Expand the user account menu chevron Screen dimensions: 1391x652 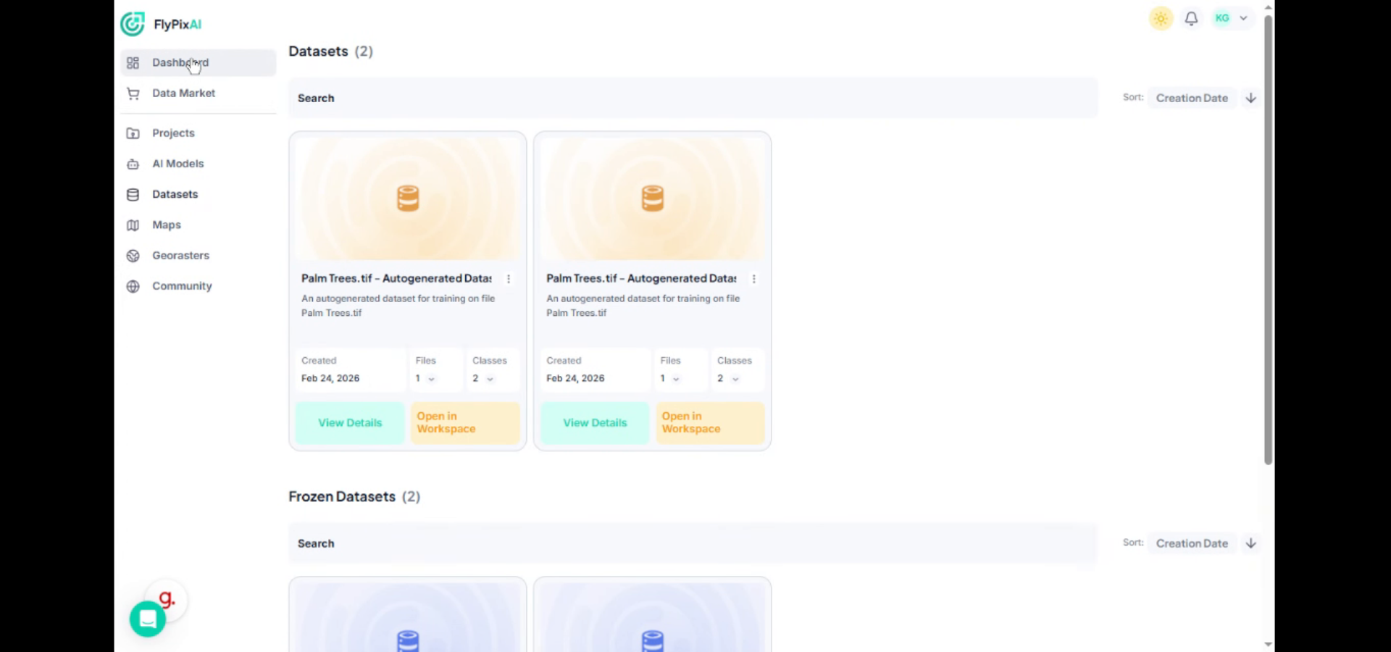coord(1243,19)
